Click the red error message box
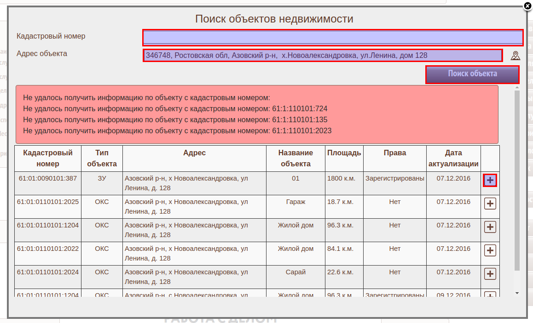Image resolution: width=533 pixels, height=323 pixels. 257,114
